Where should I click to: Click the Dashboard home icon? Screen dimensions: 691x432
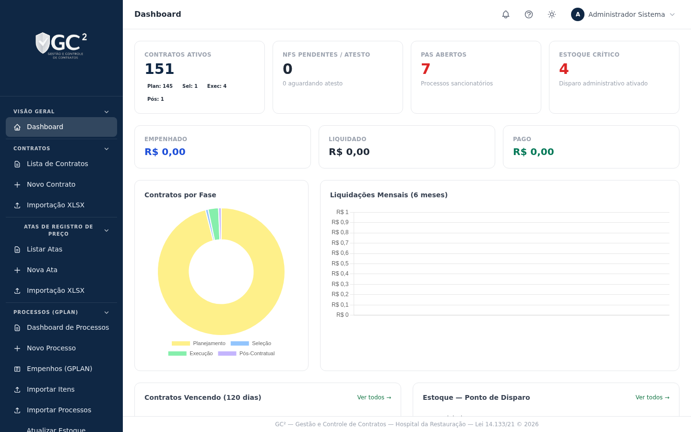[x=17, y=127]
